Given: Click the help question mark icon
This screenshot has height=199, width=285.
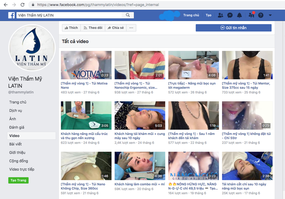Looking at the screenshot, I should 261,15.
